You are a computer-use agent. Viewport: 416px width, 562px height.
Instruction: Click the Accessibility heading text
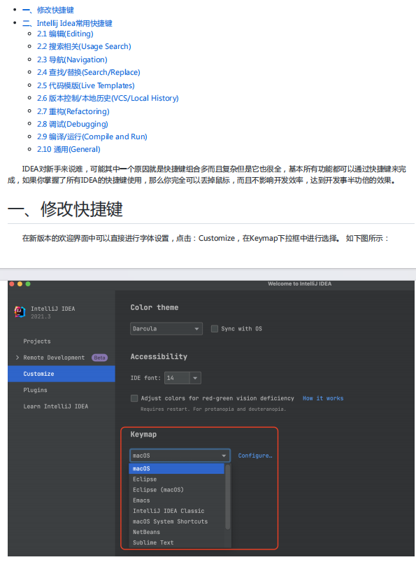point(159,356)
